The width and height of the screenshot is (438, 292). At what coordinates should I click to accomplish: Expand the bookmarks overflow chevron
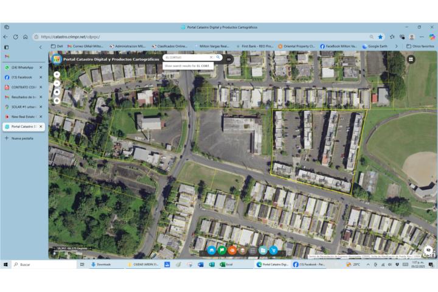pos(396,46)
